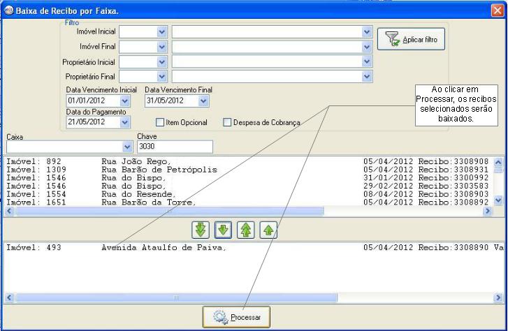Close the Baixa de Recibo window
The height and width of the screenshot is (331, 508).
point(497,9)
